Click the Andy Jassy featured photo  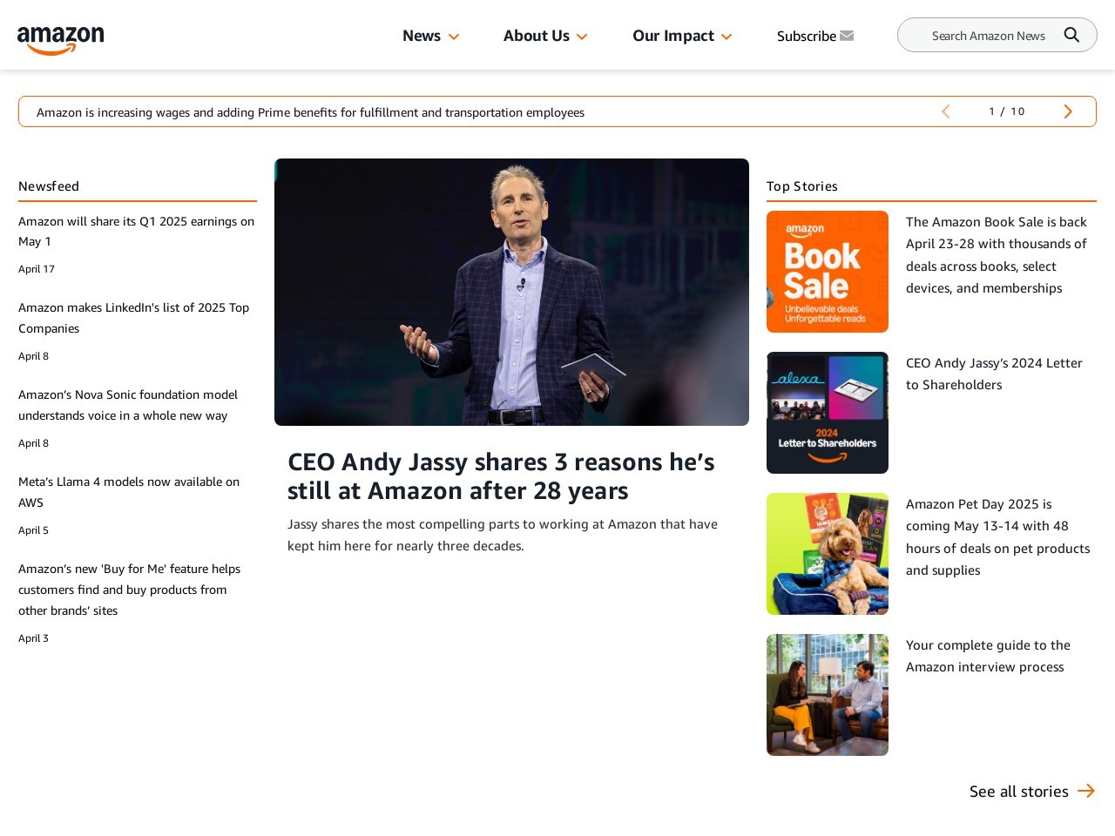click(511, 292)
